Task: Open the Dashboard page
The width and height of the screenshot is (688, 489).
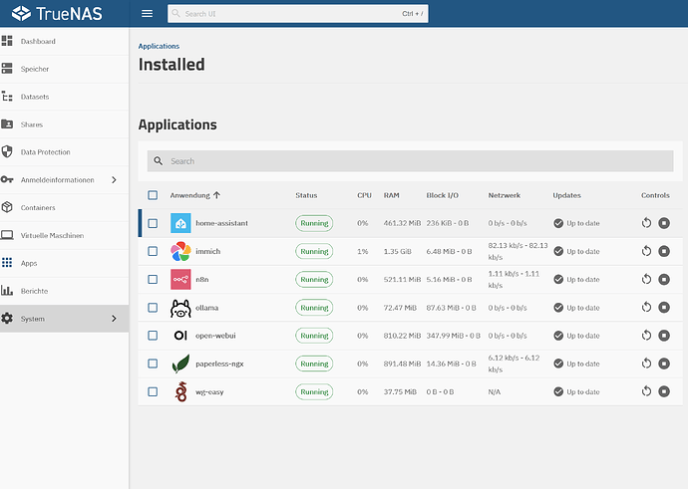Action: point(38,41)
